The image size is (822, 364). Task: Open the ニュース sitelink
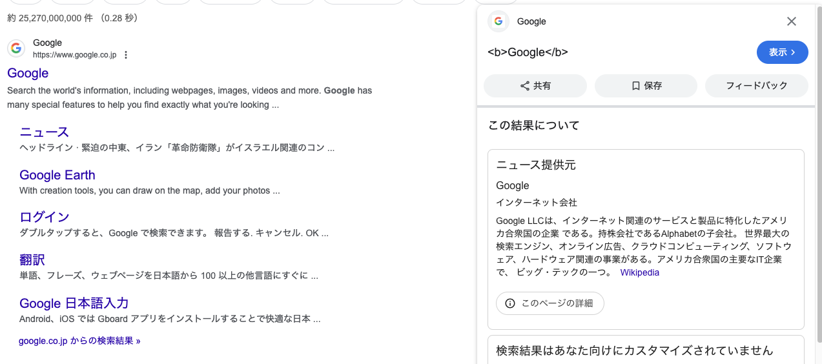click(44, 132)
